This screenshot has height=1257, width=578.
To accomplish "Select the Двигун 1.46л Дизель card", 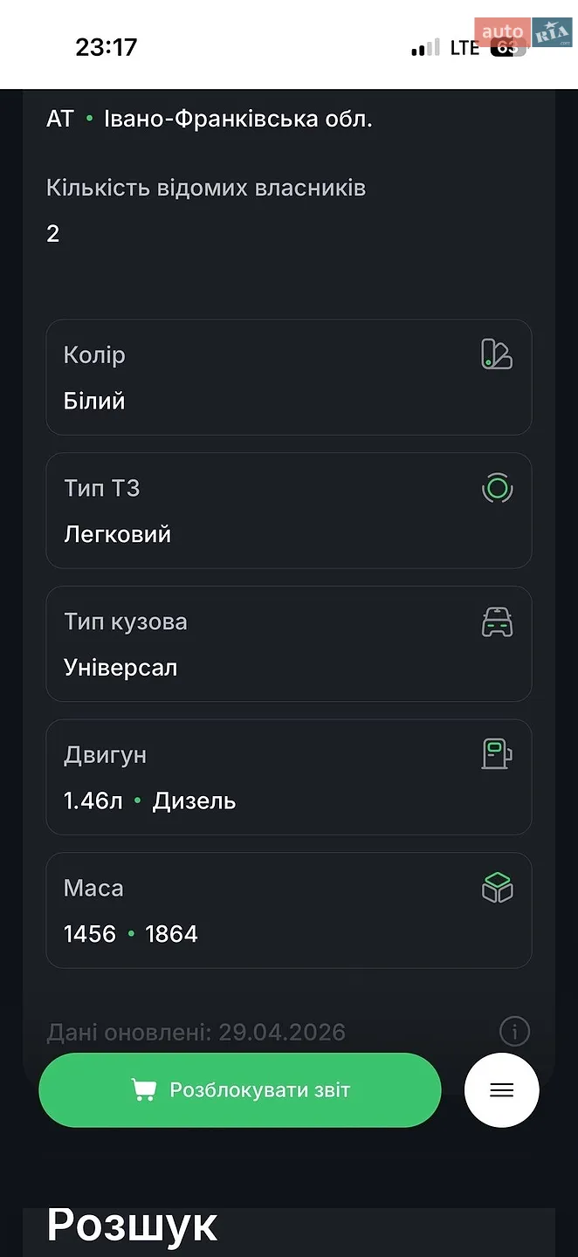I will (x=289, y=777).
